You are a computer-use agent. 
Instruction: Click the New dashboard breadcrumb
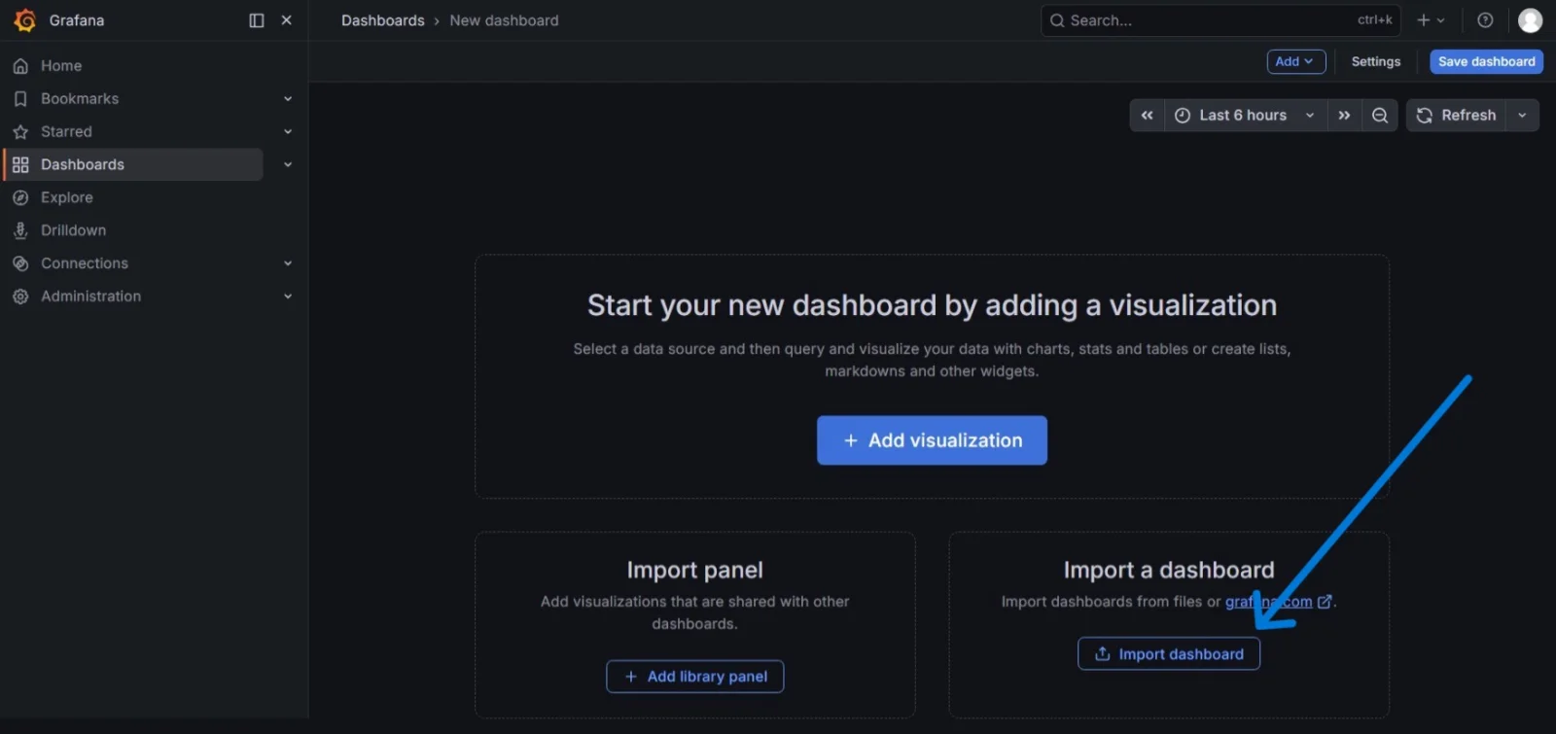(x=504, y=20)
